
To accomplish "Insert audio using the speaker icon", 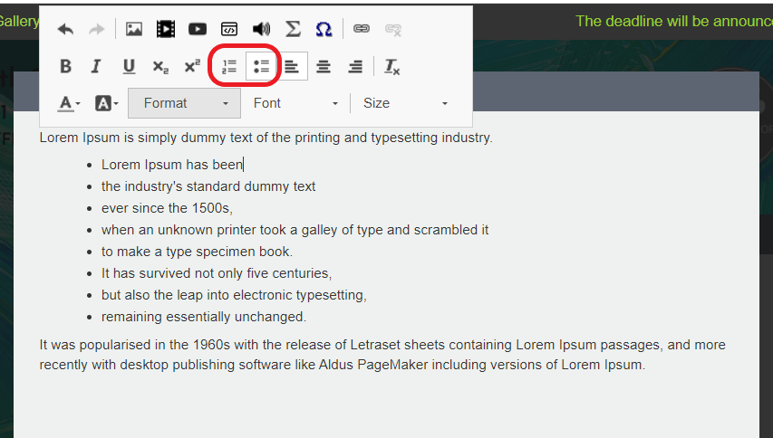I will click(261, 29).
